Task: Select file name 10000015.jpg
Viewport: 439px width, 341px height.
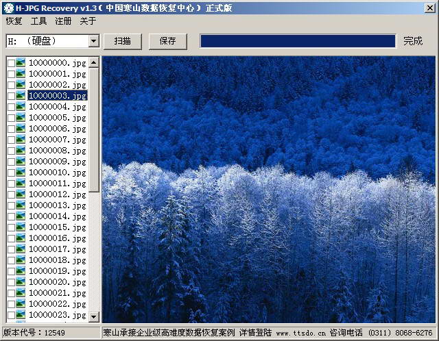Action: pyautogui.click(x=58, y=227)
